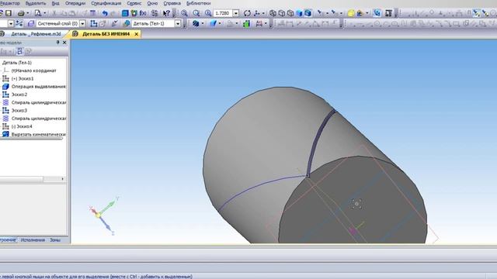Click the blue Undo arrow
Viewport: 497px width, 279px height.
[x=105, y=13]
